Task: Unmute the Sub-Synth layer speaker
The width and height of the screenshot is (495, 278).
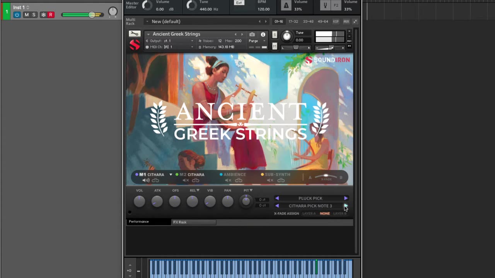Action: pos(270,180)
